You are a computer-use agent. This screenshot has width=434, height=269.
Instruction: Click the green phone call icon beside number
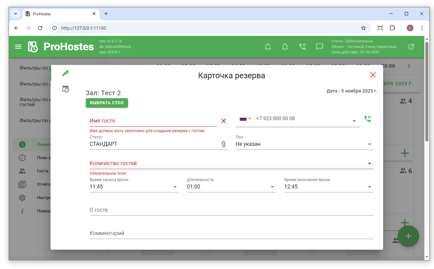(367, 119)
